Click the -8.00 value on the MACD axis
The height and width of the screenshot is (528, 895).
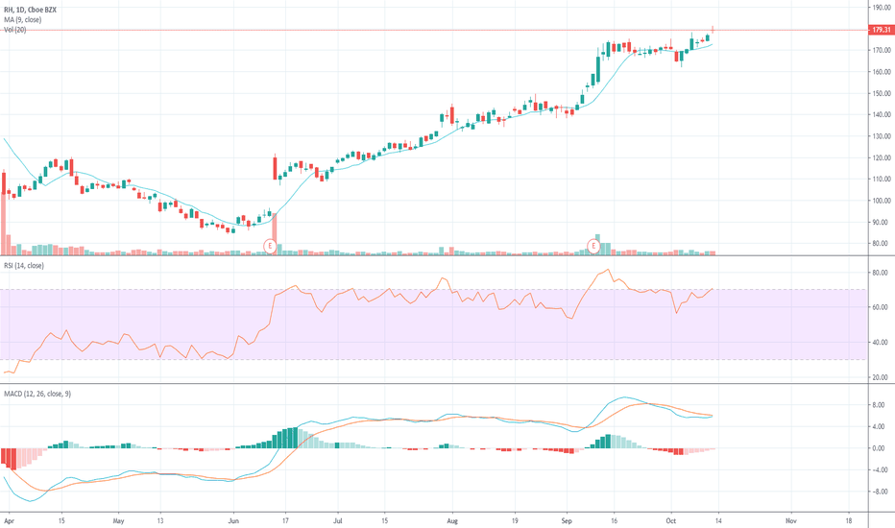[x=879, y=492]
